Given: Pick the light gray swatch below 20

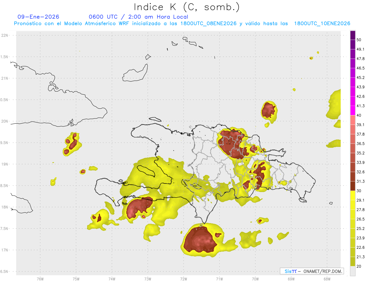Looking at the screenshot, I should [353, 271].
